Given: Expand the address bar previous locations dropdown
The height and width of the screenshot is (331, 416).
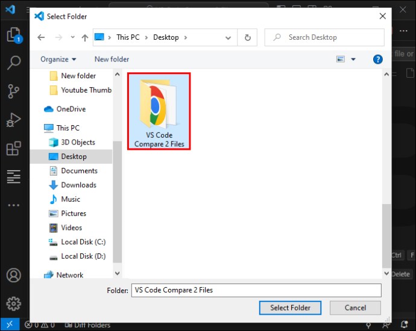Looking at the screenshot, I should pyautogui.click(x=228, y=37).
